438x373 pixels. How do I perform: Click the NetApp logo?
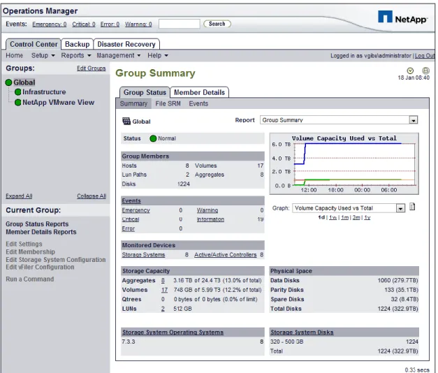click(x=402, y=17)
